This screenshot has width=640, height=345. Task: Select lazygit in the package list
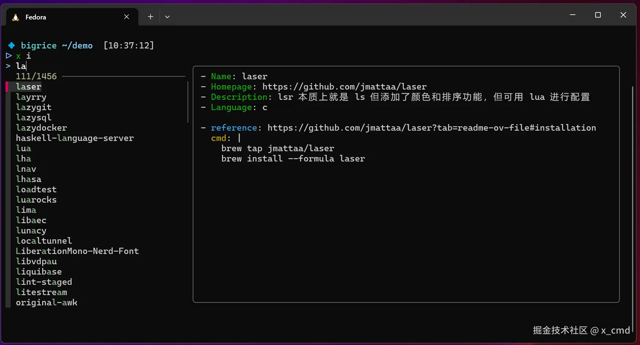[x=33, y=107]
